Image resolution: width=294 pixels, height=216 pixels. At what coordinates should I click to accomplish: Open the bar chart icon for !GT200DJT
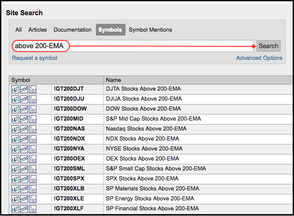[x=15, y=89]
